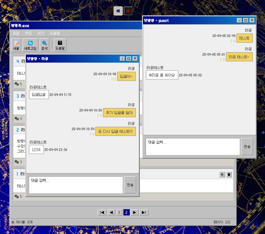
Task: Click the comment count icon on post 2
Action: tap(17, 162)
